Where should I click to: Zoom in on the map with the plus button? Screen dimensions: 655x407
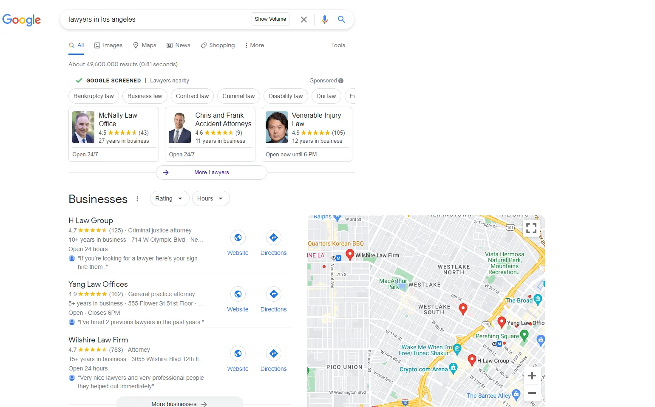coord(532,376)
